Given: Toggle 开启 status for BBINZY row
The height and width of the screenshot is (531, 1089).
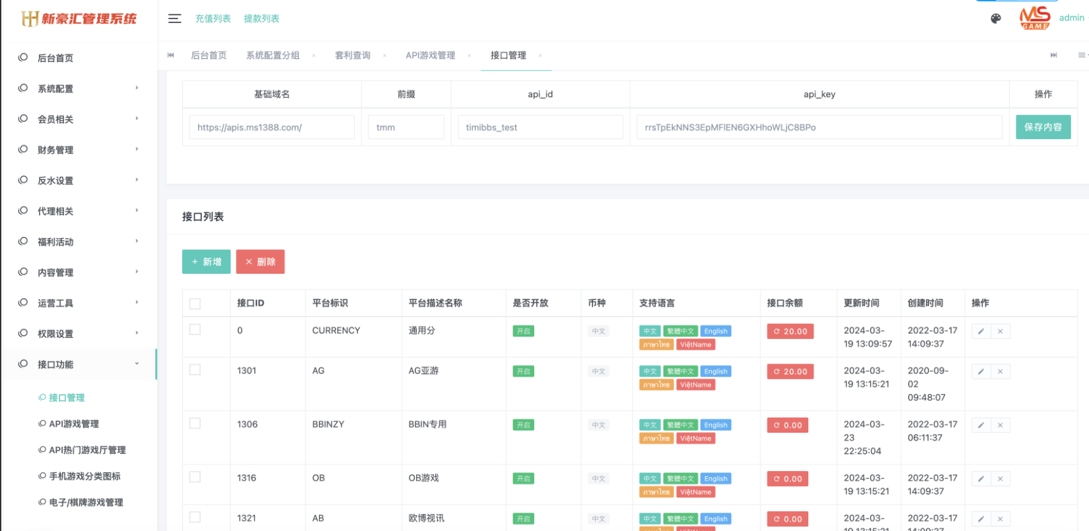Looking at the screenshot, I should click(523, 425).
